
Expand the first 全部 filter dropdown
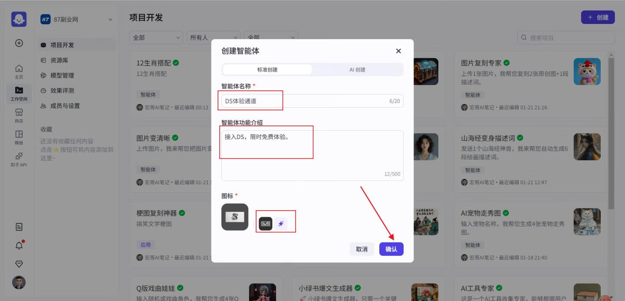coord(156,37)
